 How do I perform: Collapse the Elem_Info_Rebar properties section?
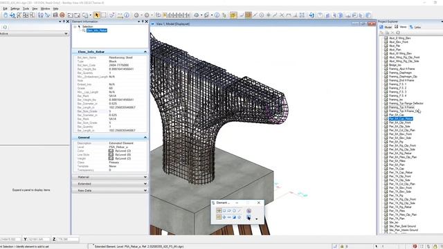click(145, 52)
